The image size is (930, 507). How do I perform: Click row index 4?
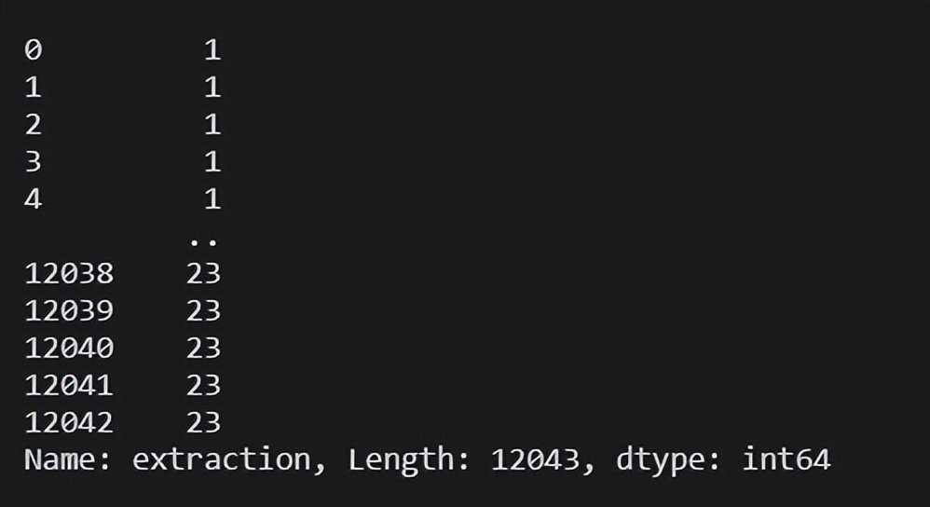pyautogui.click(x=34, y=199)
